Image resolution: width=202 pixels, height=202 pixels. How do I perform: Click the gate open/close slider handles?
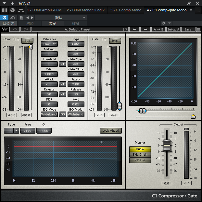[120, 106]
